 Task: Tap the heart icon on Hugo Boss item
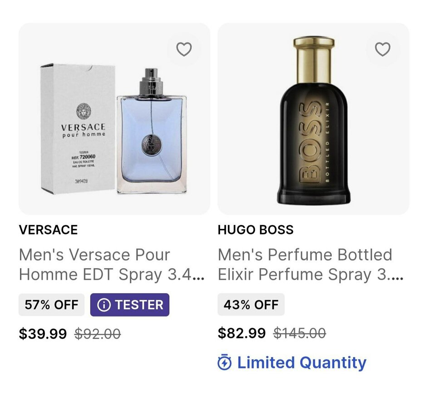(x=383, y=49)
